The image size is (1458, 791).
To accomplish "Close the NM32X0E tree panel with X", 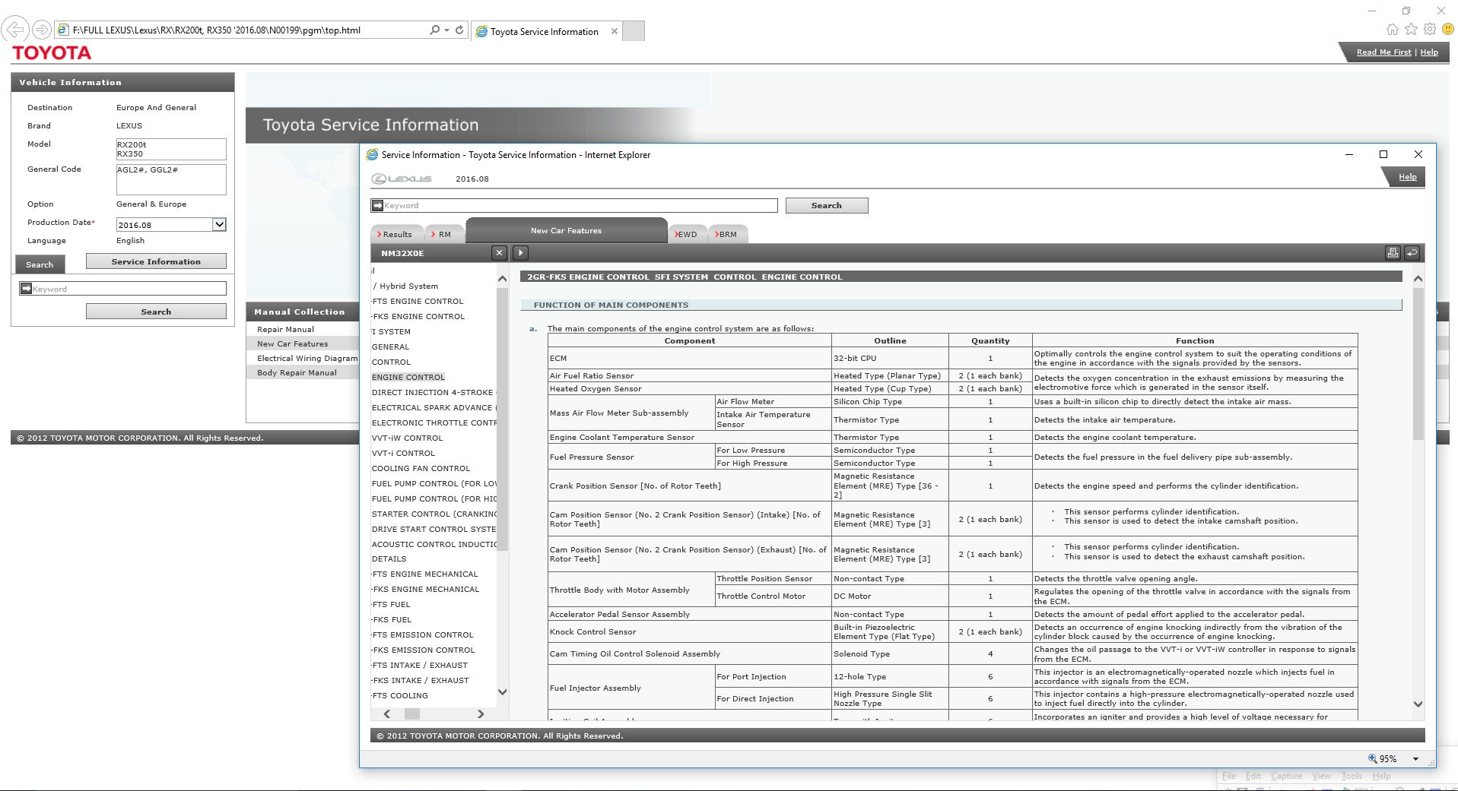I will (x=499, y=253).
